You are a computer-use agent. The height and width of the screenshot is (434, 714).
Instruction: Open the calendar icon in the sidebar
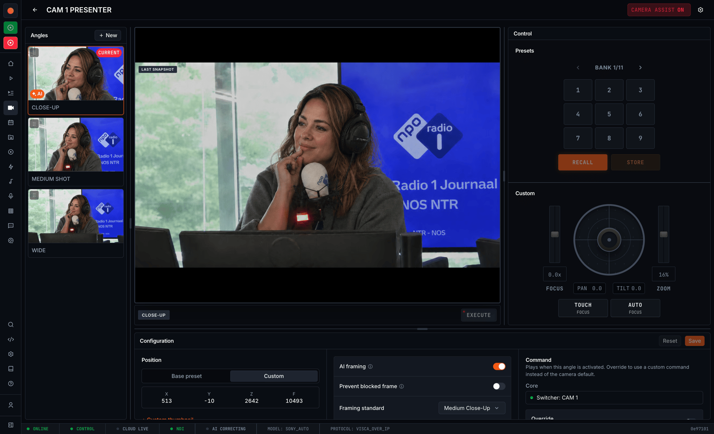pyautogui.click(x=11, y=123)
